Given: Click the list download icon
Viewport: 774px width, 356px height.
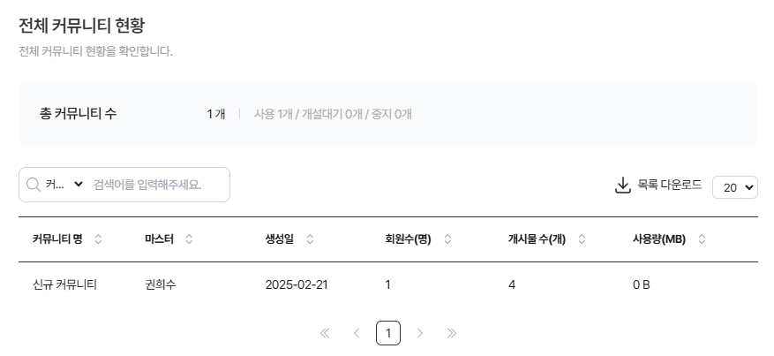Looking at the screenshot, I should 622,186.
